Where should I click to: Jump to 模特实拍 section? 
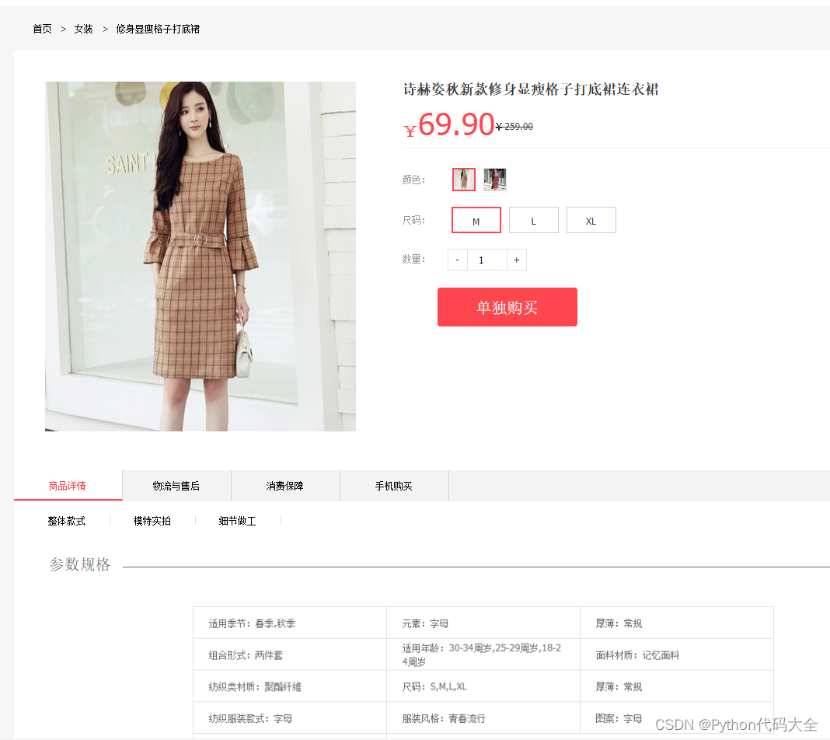[152, 522]
